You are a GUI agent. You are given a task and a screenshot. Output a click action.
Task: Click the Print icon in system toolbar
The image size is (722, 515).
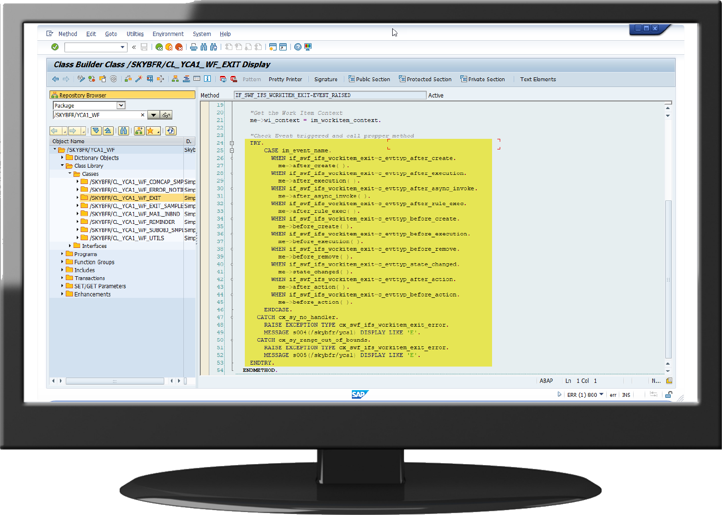point(193,47)
